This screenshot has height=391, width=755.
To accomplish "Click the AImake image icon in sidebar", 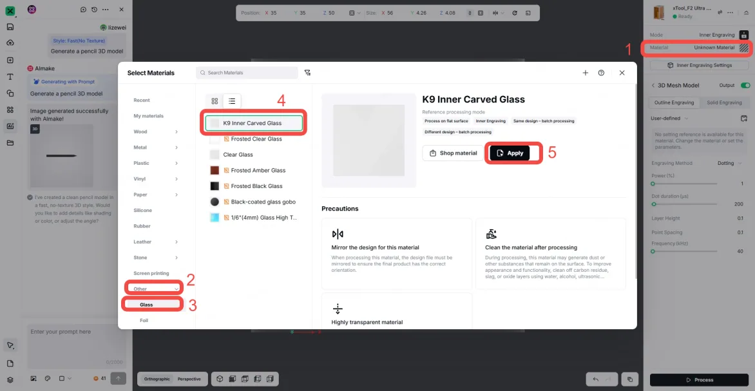I will [x=10, y=126].
